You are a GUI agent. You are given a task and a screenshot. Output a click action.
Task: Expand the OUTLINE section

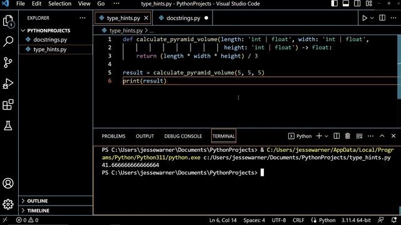tap(56, 201)
